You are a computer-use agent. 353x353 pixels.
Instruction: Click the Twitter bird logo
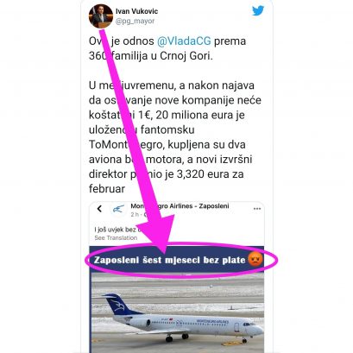258,11
